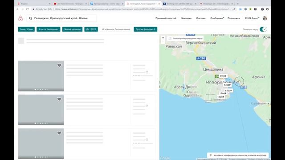
Task: Open the Принимайте гостей link
Action: point(166,18)
